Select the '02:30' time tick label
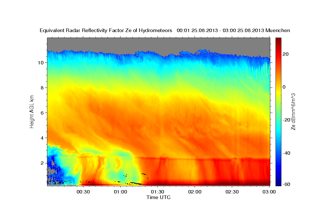The height and width of the screenshot is (223, 334). [x=232, y=192]
